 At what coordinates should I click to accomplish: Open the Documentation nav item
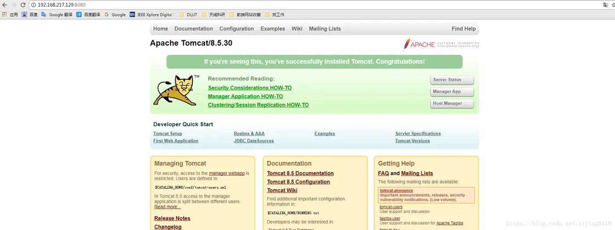194,29
